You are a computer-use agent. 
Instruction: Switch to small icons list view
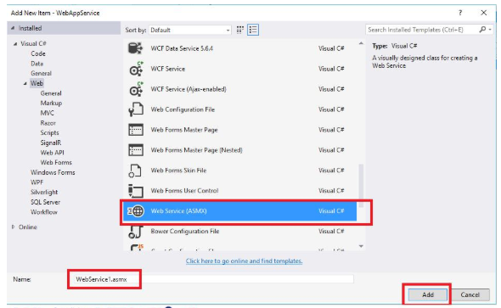click(253, 30)
